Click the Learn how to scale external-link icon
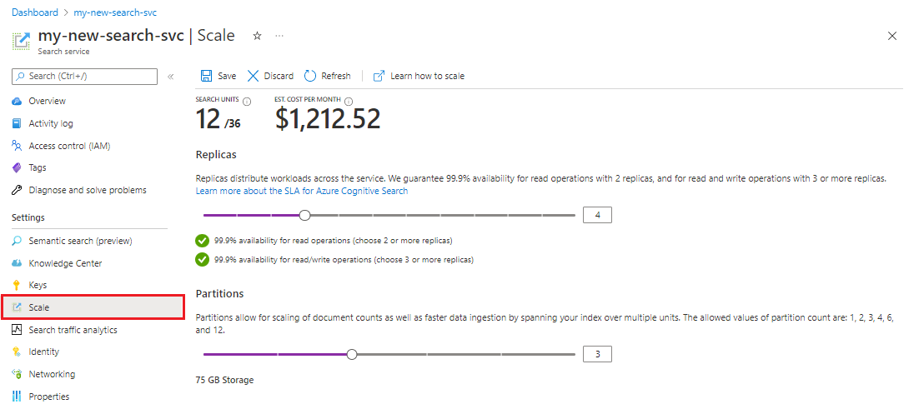 [x=379, y=76]
